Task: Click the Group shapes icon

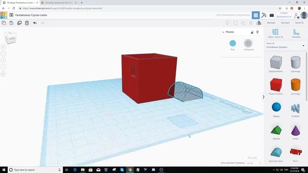Action: 235,23
